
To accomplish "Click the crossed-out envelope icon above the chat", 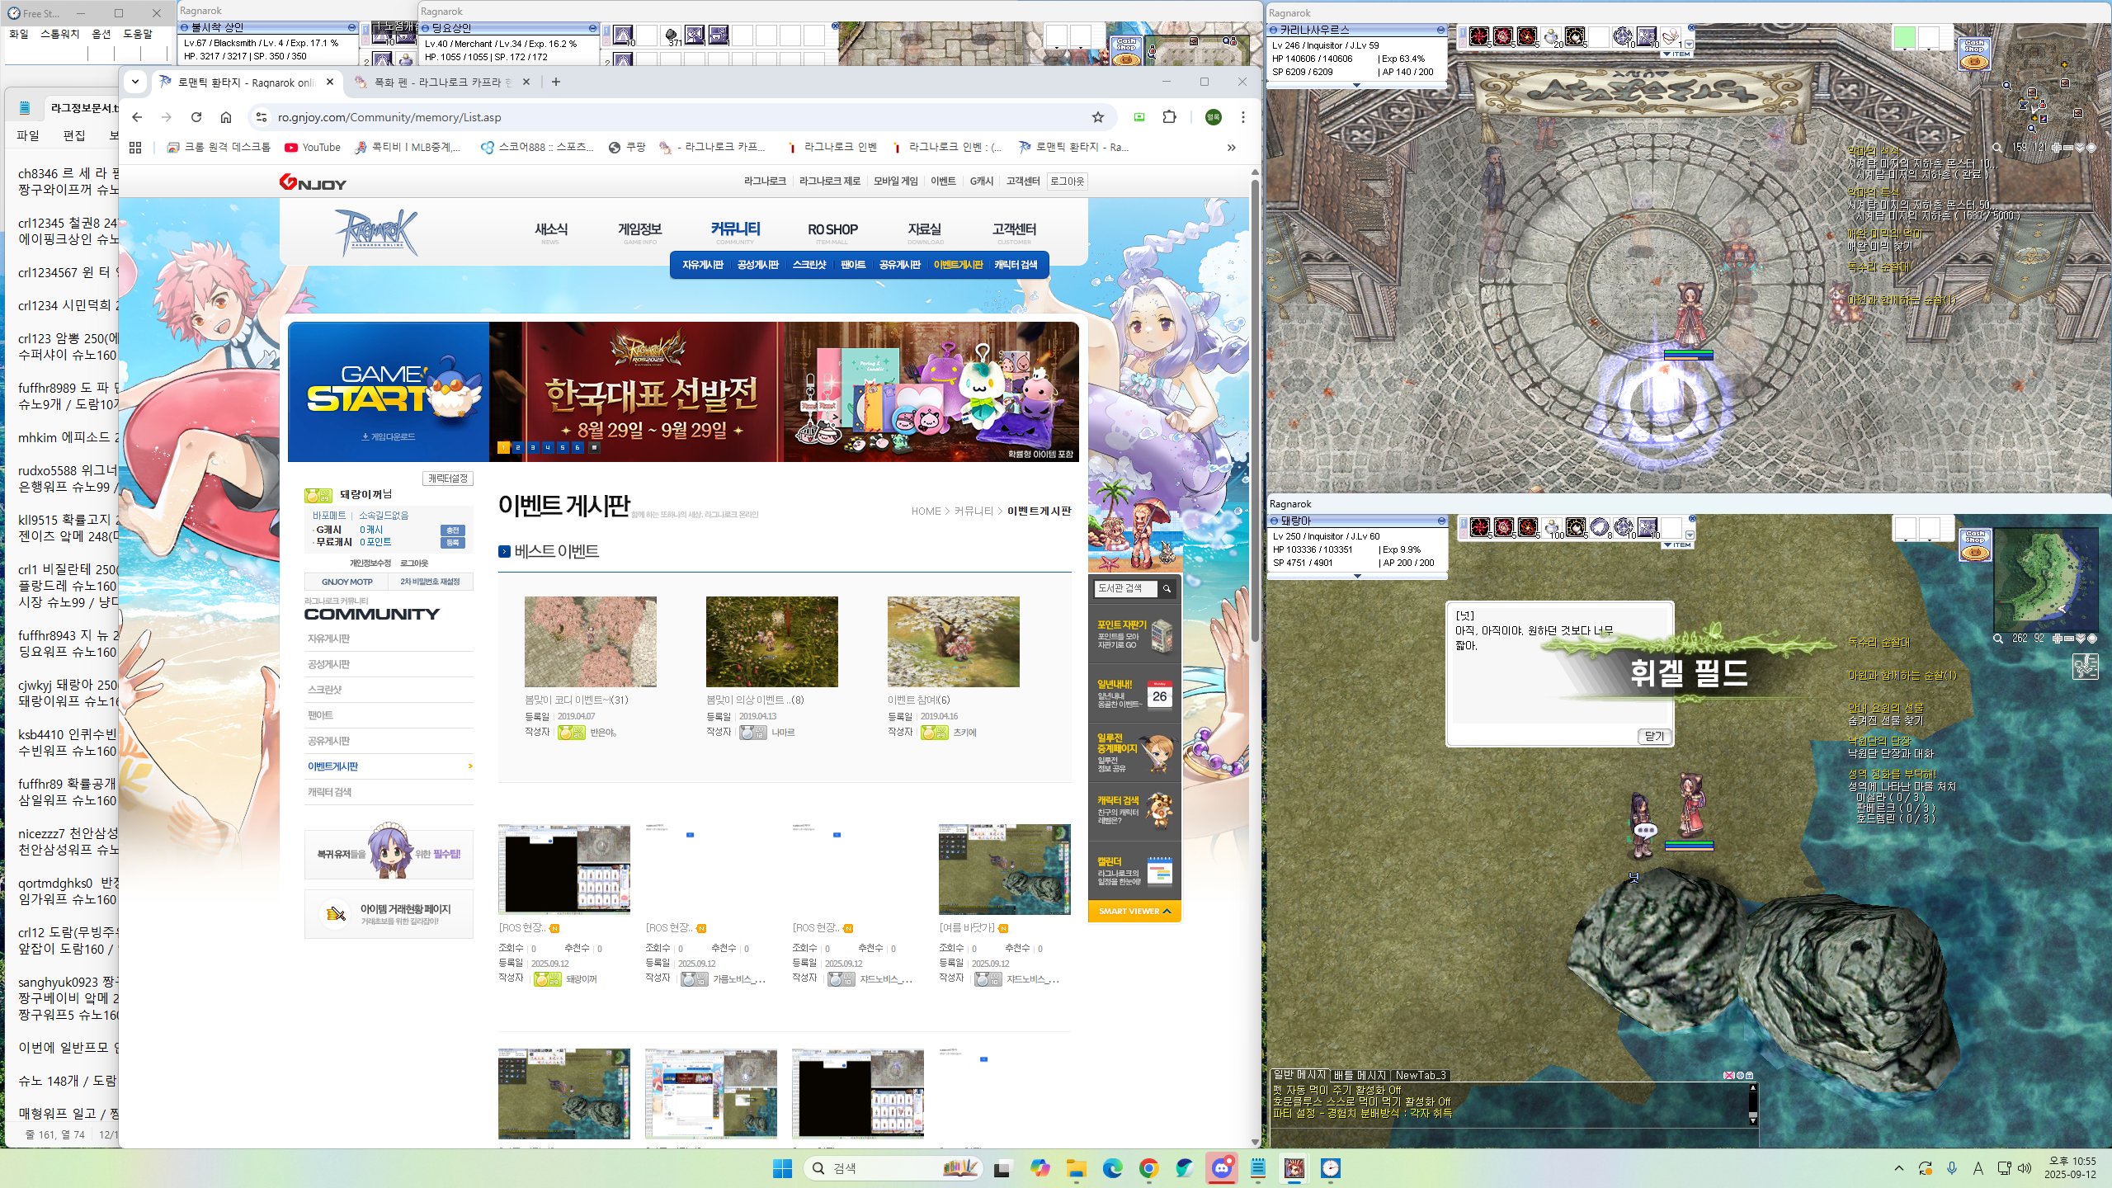I will 1729,1076.
